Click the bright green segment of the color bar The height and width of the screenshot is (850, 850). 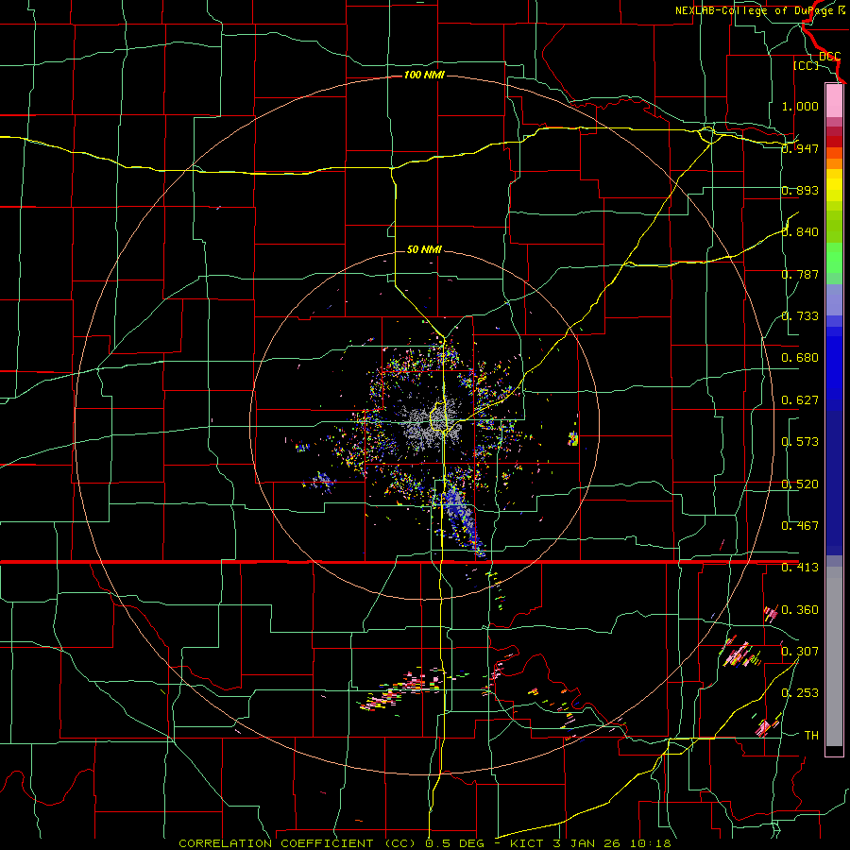pos(834,257)
